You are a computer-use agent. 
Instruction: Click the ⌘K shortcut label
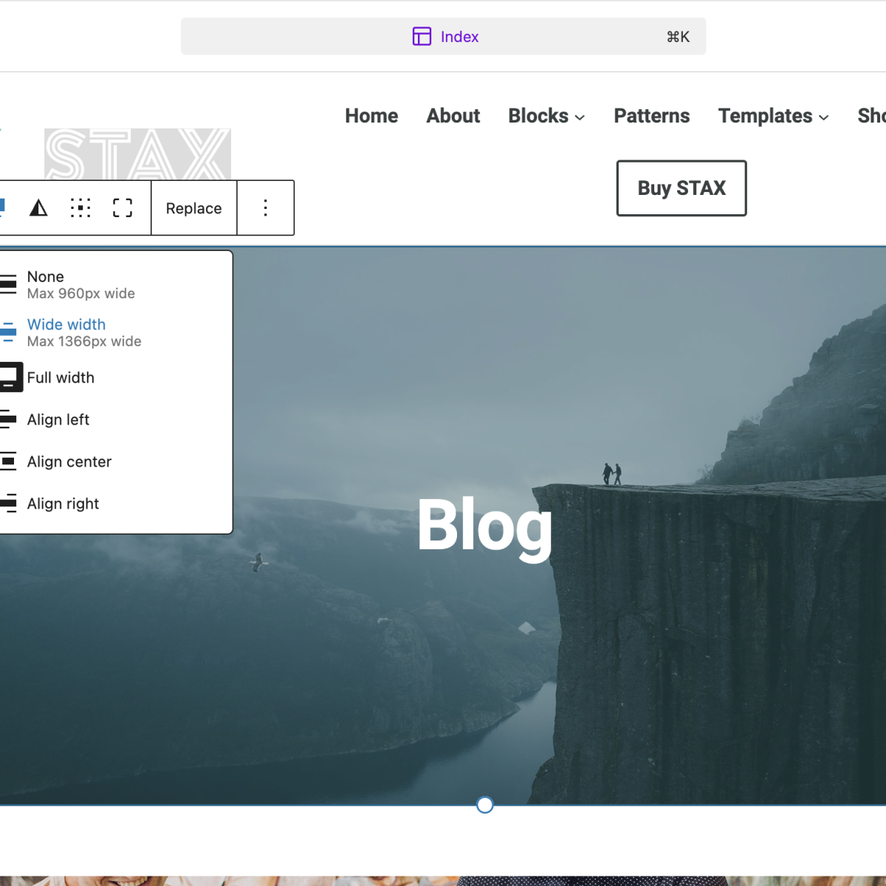coord(678,37)
